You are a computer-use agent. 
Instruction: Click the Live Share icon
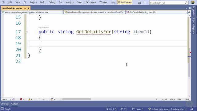pyautogui.click(x=139, y=2)
